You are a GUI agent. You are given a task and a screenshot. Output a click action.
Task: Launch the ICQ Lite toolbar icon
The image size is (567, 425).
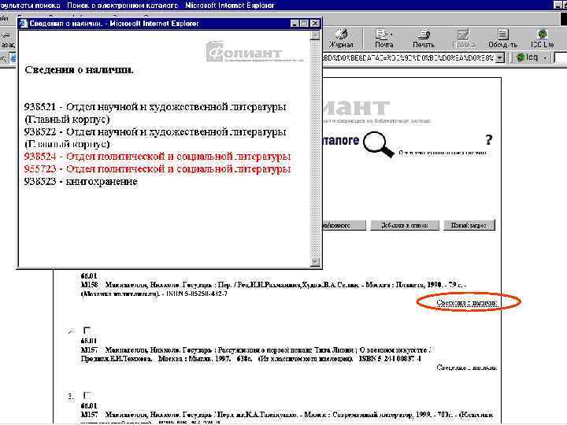pyautogui.click(x=542, y=39)
